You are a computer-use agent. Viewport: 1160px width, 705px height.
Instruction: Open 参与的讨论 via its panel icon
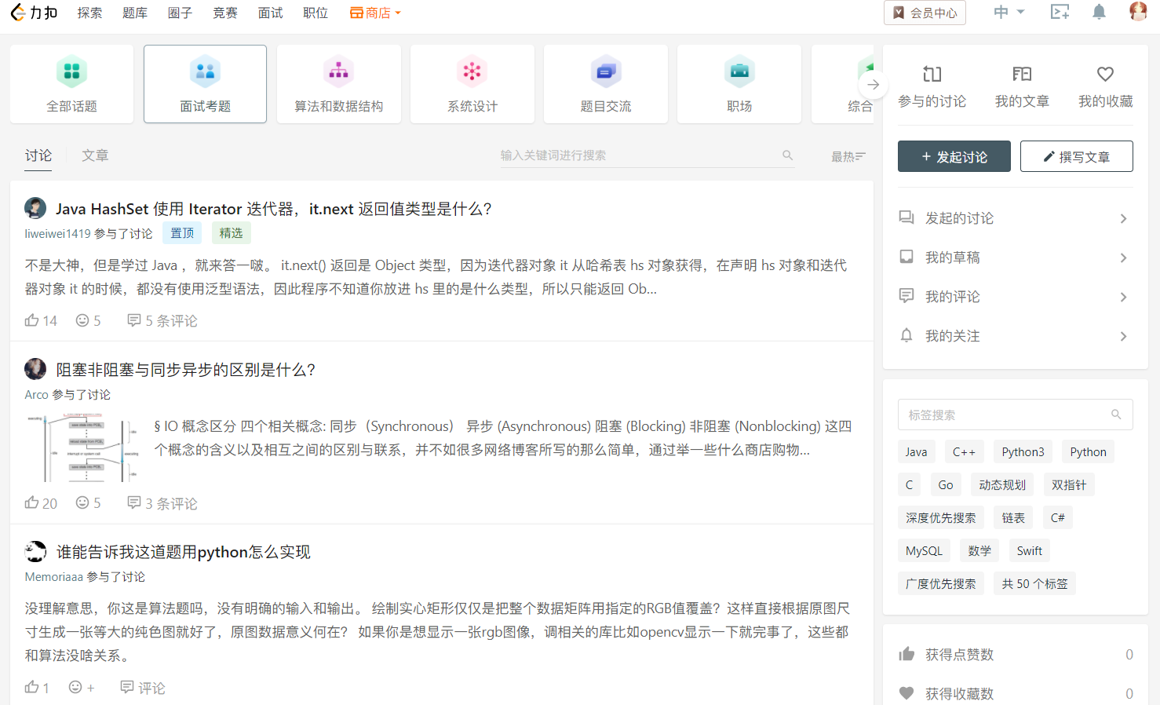(932, 75)
